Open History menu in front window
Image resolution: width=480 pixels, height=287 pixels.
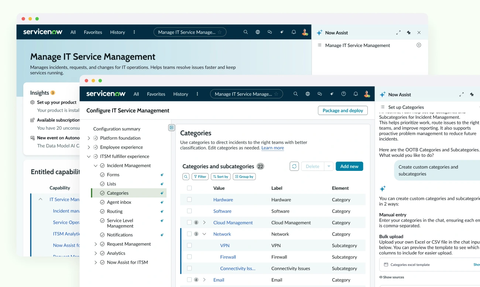pos(181,94)
